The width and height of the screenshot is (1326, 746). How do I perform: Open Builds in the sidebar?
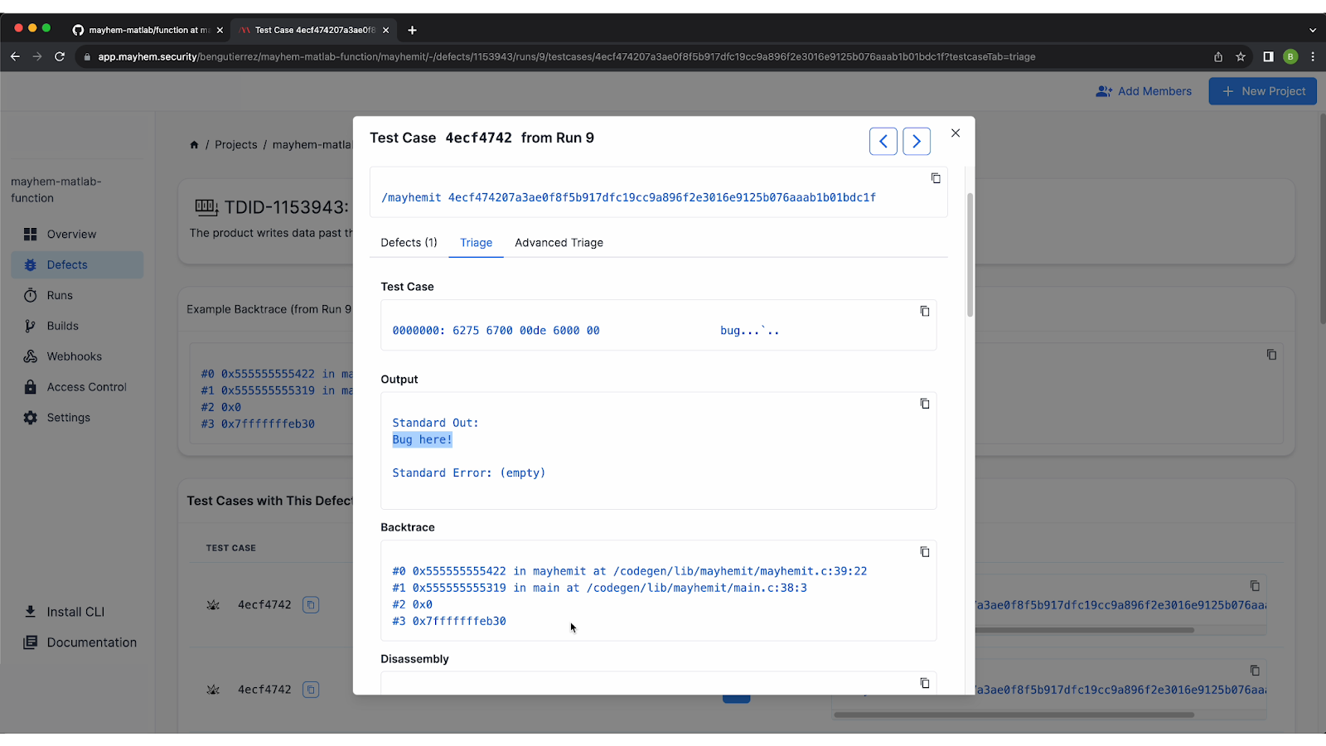pos(77,327)
